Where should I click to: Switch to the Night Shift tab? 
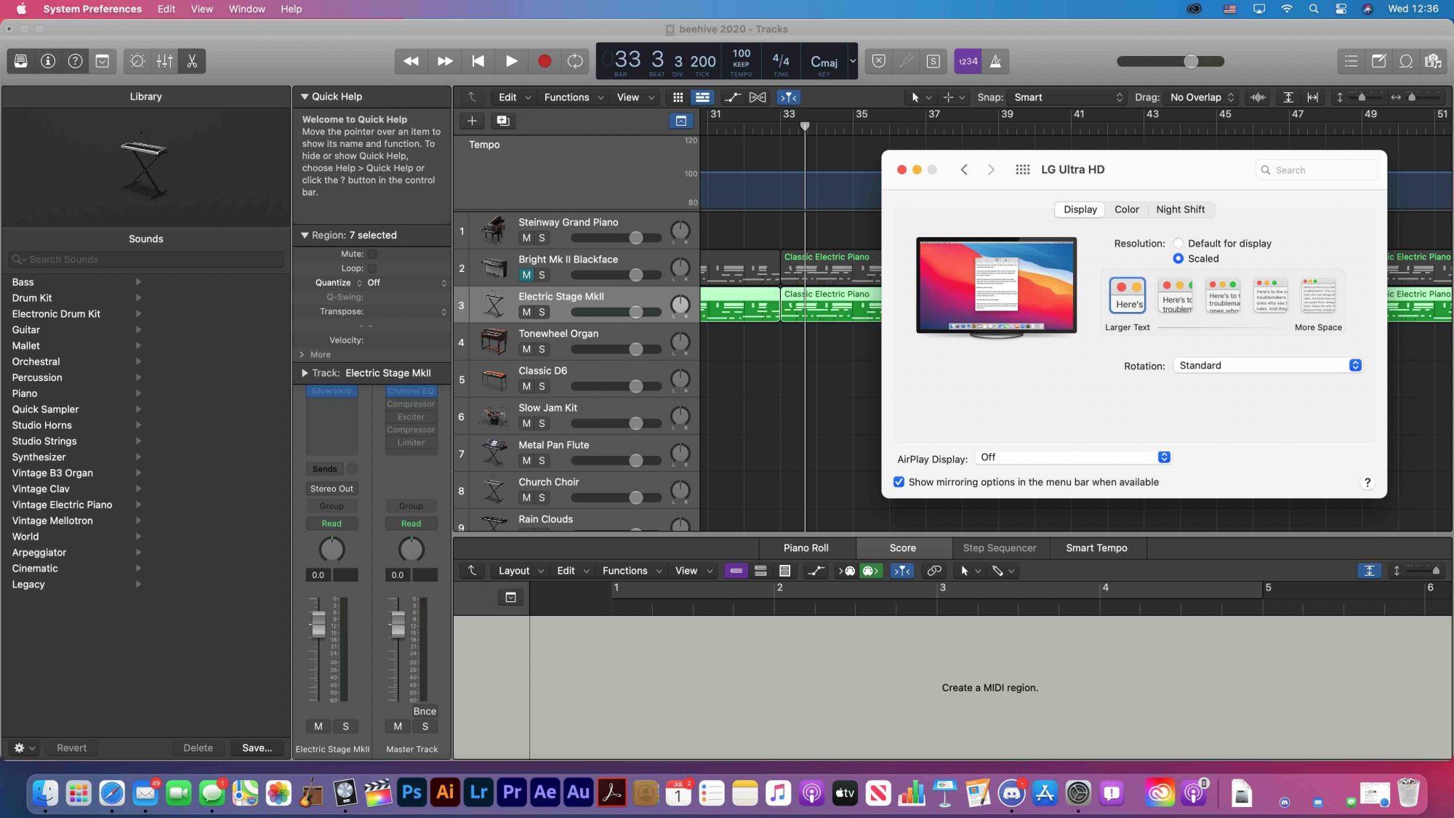tap(1180, 209)
